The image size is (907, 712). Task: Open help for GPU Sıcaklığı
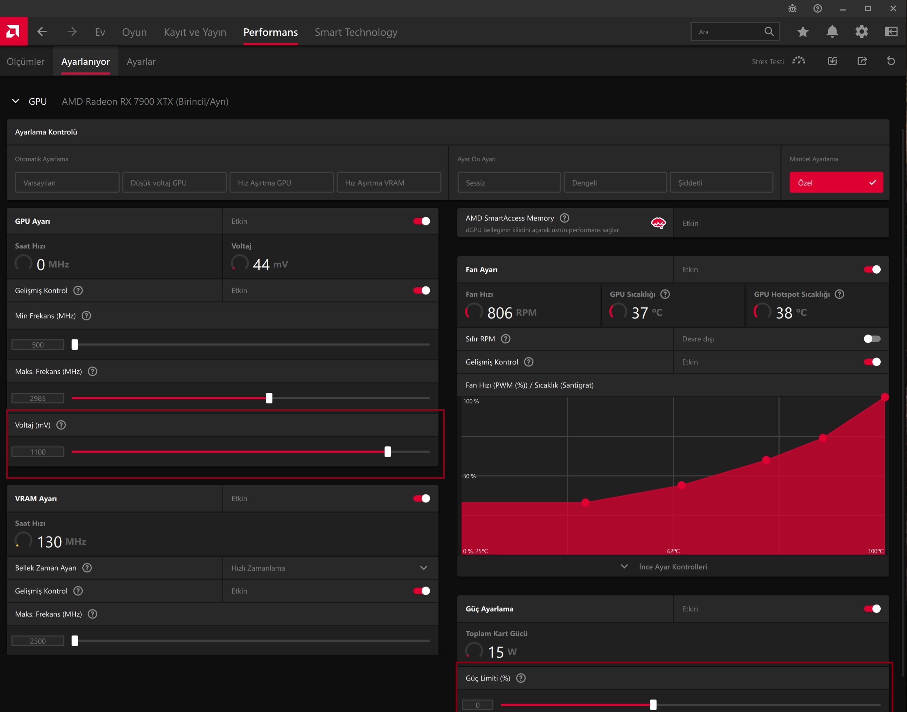(x=665, y=294)
